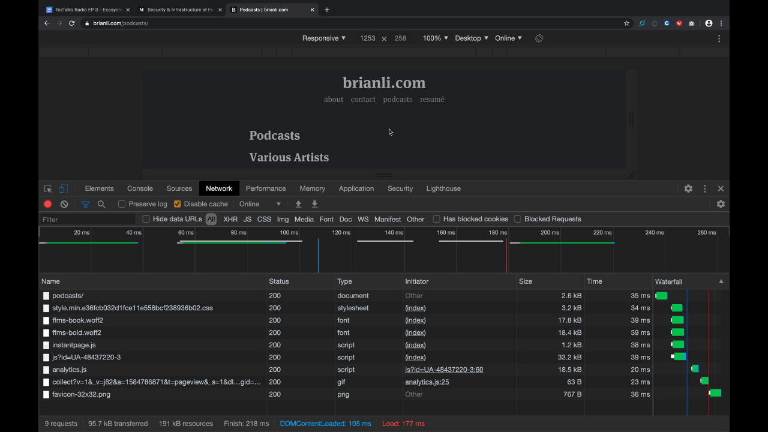The image size is (768, 432).
Task: Click the Waterfall column sort arrow
Action: [721, 281]
